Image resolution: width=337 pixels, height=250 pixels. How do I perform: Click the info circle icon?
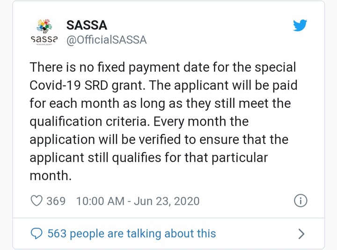point(300,201)
